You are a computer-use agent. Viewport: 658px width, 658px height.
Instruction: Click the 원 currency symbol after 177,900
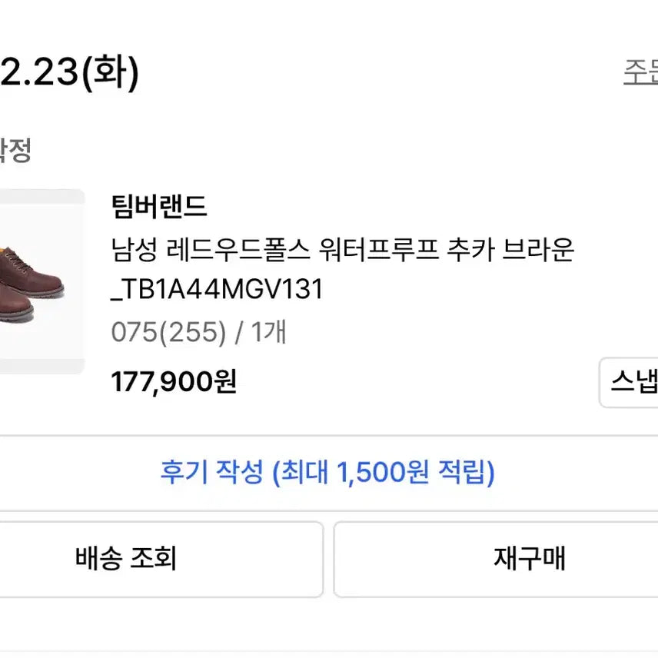[x=224, y=381]
